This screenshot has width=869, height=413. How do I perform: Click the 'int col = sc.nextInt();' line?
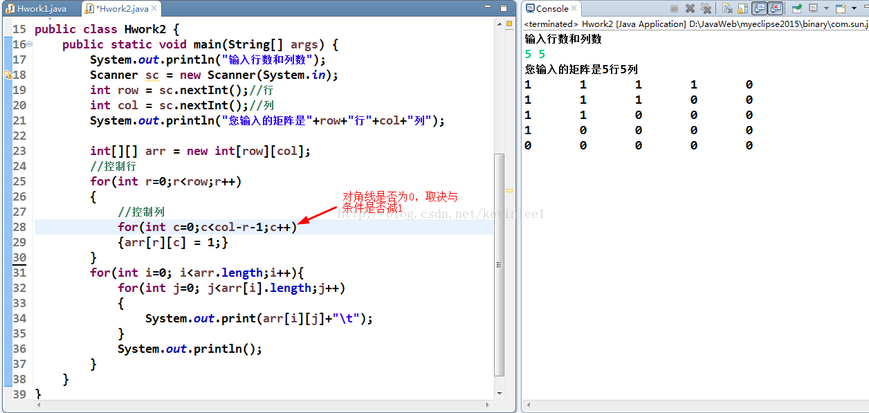point(169,105)
